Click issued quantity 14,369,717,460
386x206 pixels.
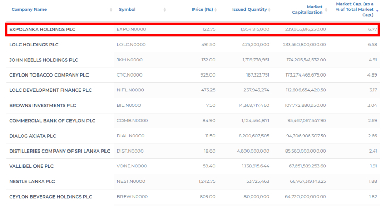click(x=254, y=105)
